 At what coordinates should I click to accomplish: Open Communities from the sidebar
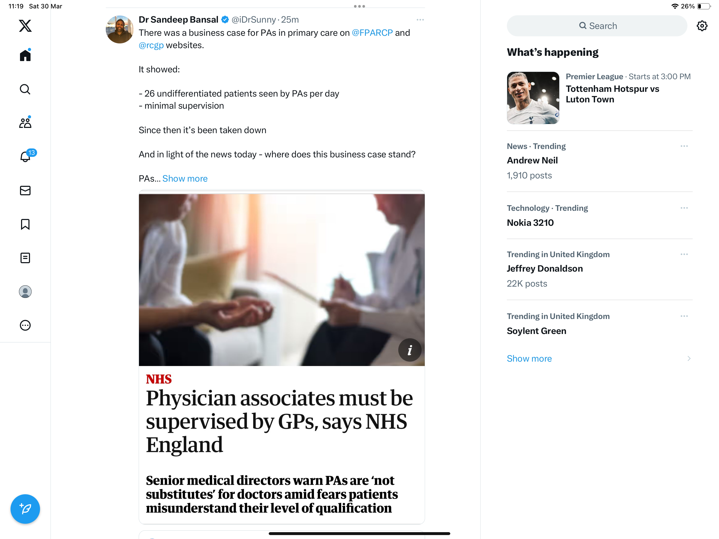pyautogui.click(x=25, y=123)
